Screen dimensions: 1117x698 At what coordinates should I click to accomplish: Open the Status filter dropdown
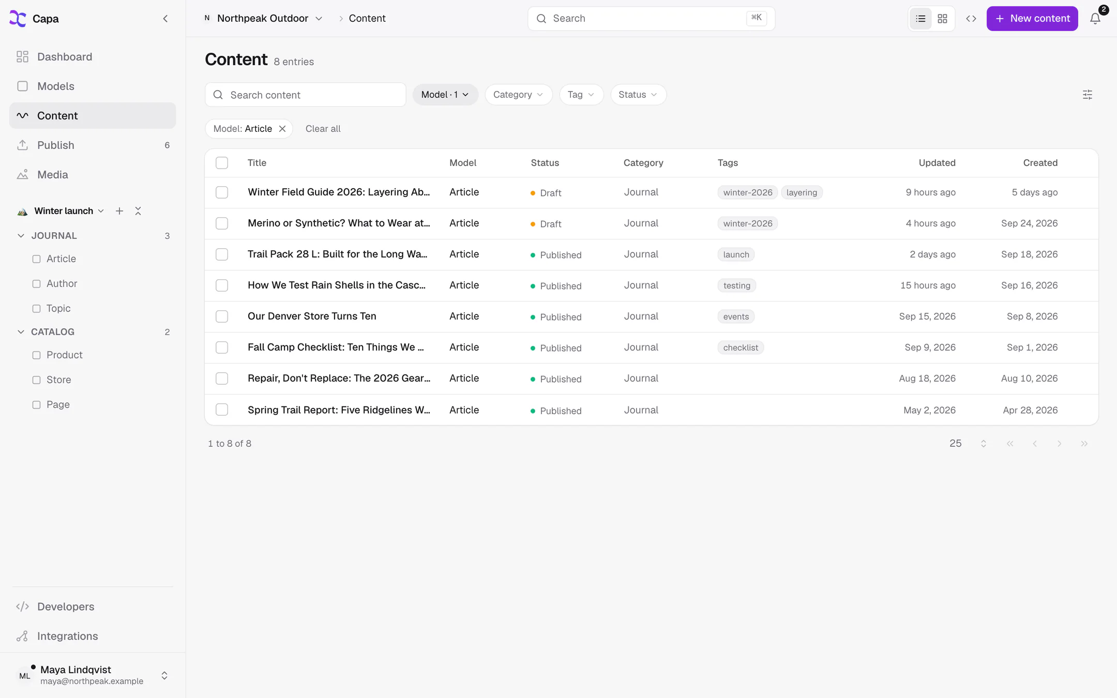(x=638, y=95)
